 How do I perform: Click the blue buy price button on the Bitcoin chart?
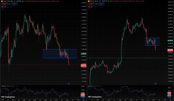click(101, 4)
